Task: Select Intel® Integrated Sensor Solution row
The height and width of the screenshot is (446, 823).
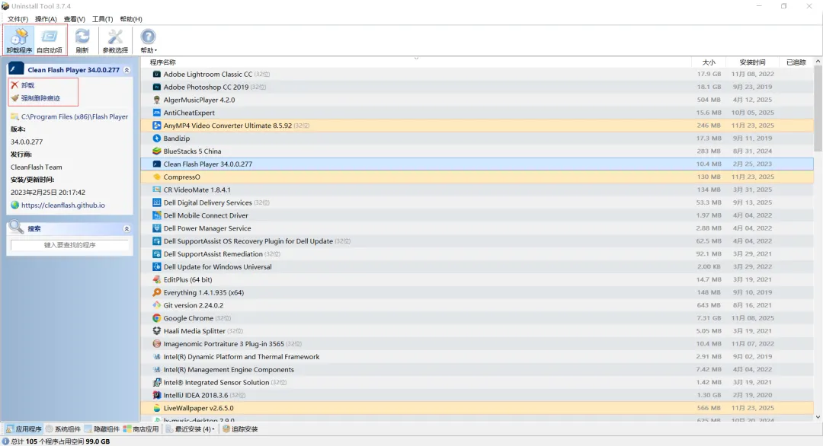Action: coord(477,382)
